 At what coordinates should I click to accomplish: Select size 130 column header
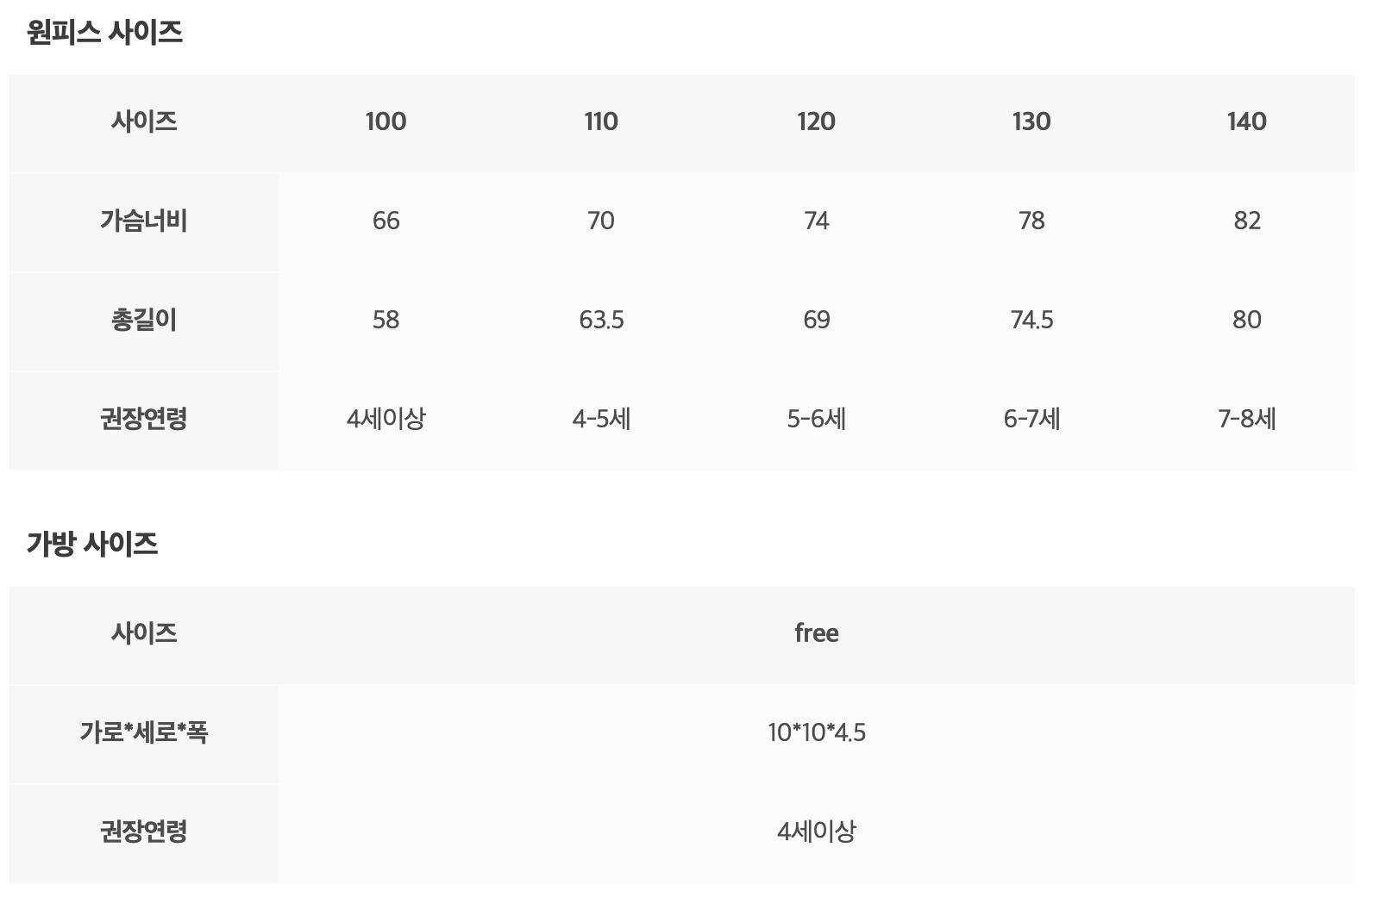(1031, 121)
